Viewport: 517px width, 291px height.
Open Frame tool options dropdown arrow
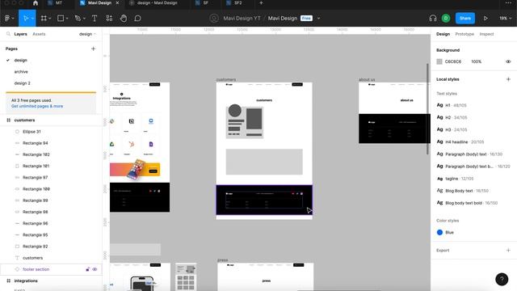coord(50,19)
